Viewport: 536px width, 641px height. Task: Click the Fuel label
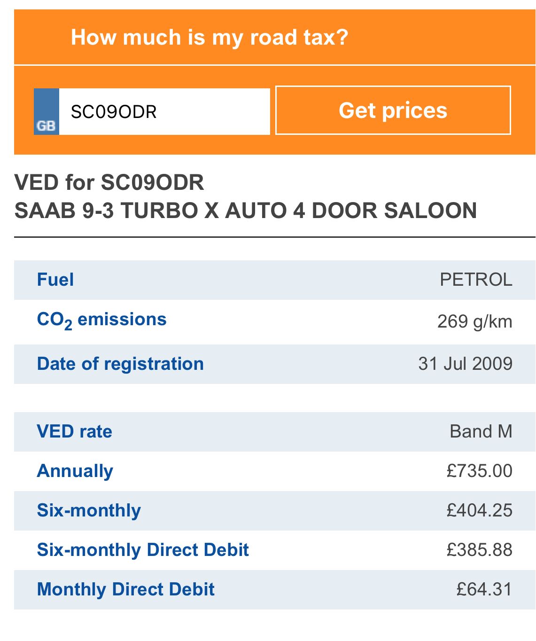pos(55,280)
